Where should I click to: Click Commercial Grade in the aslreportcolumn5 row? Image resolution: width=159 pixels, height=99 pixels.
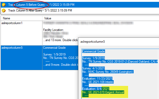pyautogui.click(x=54, y=48)
